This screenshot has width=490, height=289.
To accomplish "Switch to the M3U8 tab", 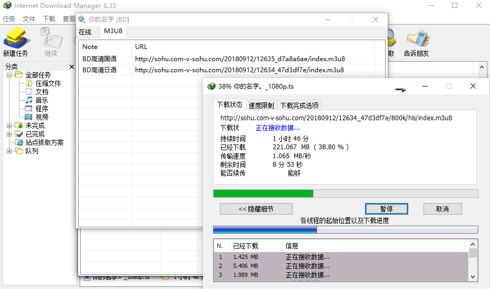I will [113, 31].
